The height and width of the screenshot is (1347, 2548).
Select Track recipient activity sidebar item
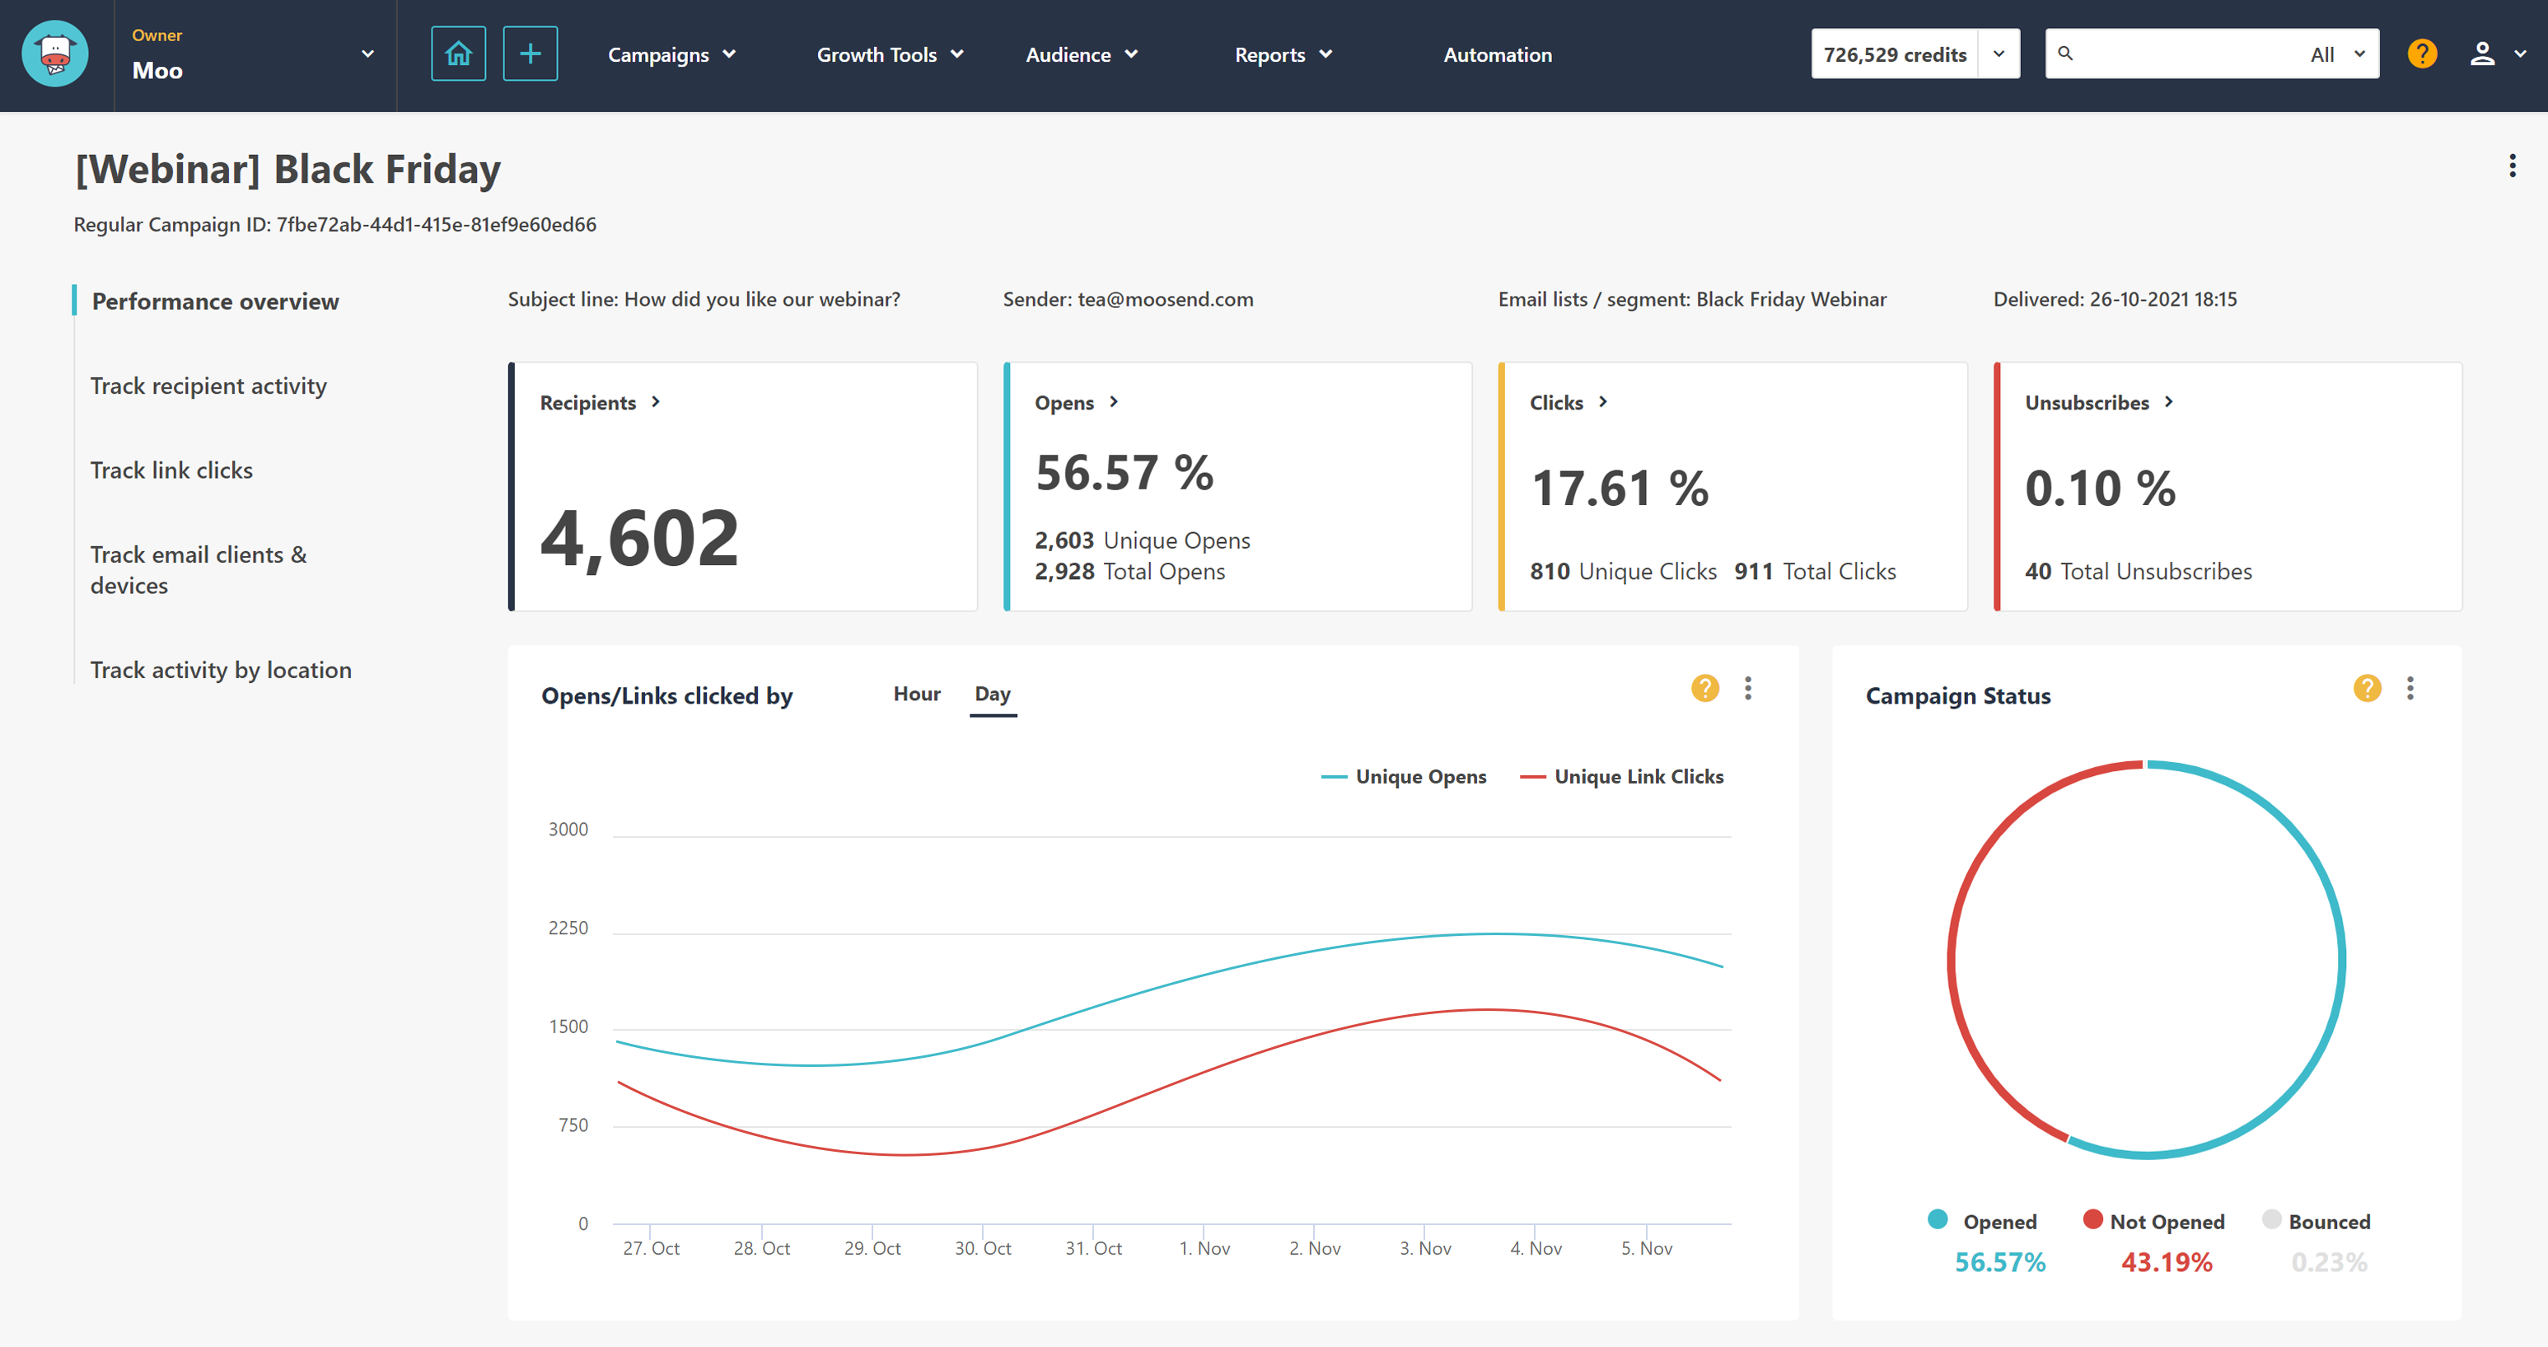(x=209, y=386)
